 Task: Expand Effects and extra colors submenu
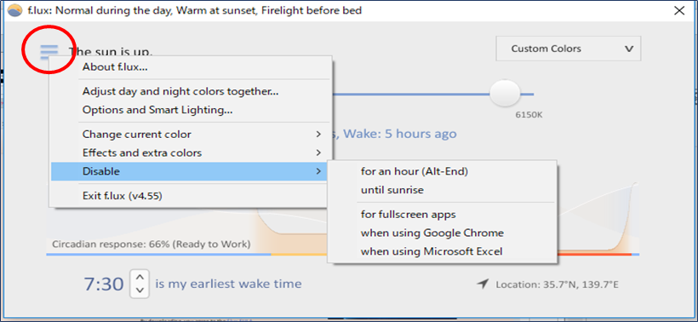[x=191, y=152]
